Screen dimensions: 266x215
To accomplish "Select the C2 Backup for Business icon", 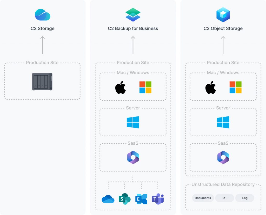I will [x=133, y=15].
